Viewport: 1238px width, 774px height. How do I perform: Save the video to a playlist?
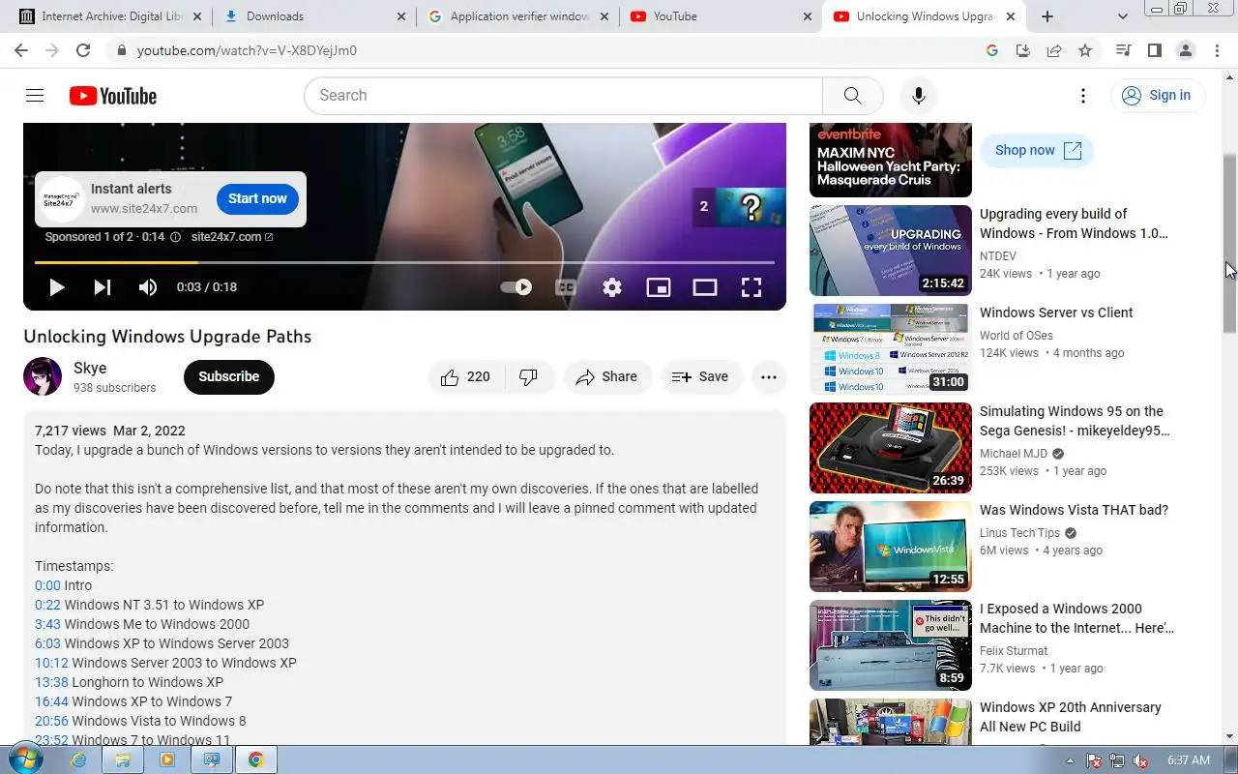coord(700,377)
